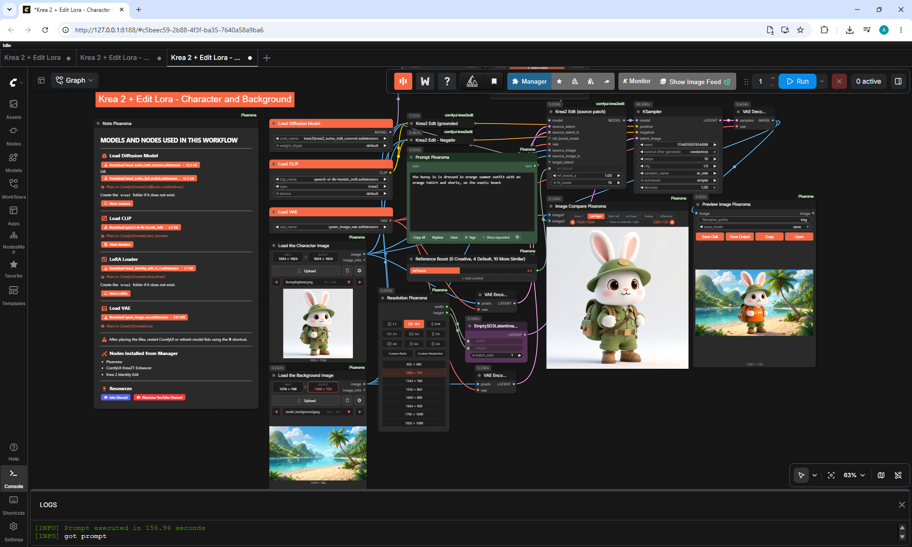
Task: Click the question mark toolbar icon
Action: (x=447, y=81)
